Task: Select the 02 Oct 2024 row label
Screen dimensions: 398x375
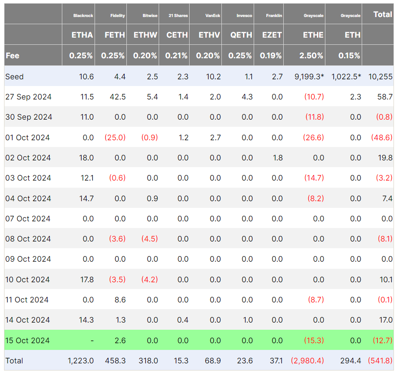Action: [28, 158]
